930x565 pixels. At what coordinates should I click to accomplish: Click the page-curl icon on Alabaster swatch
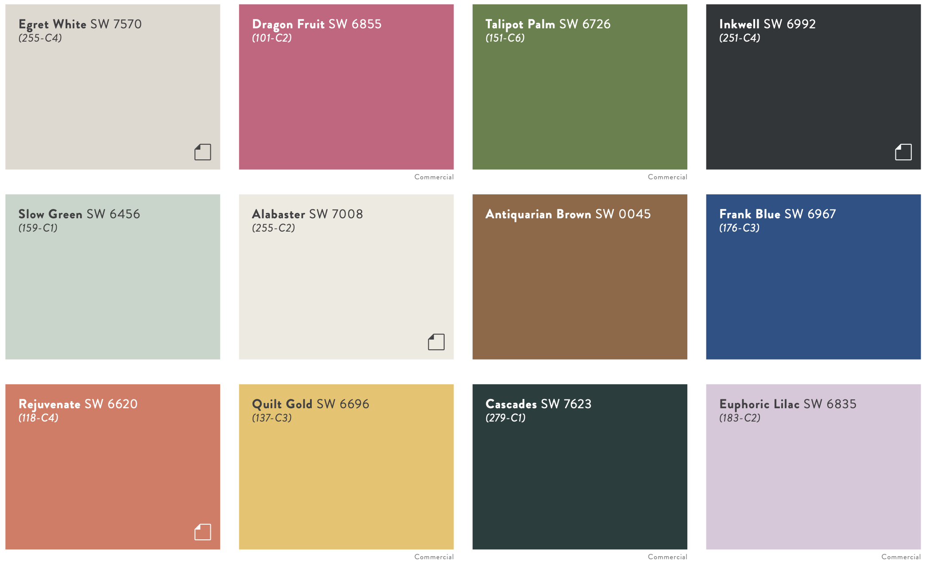pos(436,341)
